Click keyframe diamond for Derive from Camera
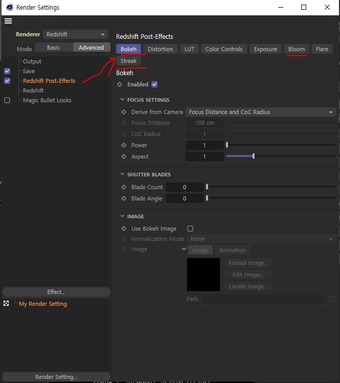Image resolution: width=340 pixels, height=383 pixels. (124, 112)
